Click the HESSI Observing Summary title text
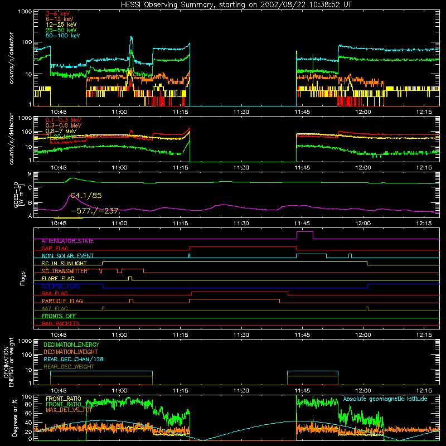Screen dimensions: 446x446 click(x=236, y=5)
